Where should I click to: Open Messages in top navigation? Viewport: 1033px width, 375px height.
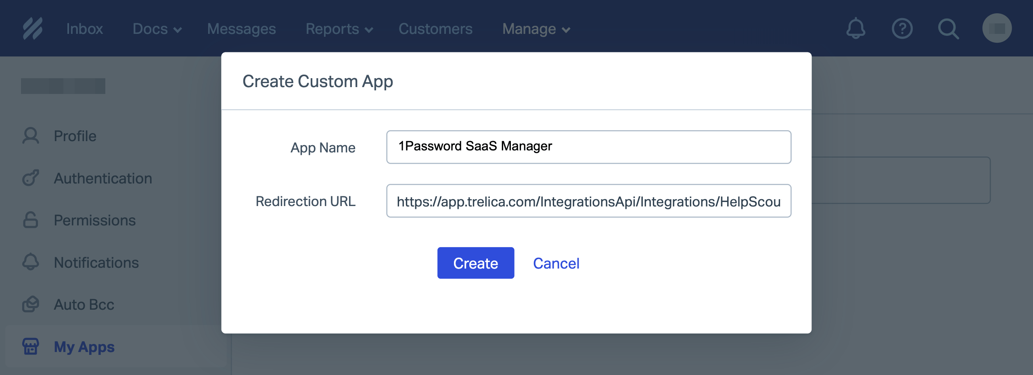pos(241,29)
